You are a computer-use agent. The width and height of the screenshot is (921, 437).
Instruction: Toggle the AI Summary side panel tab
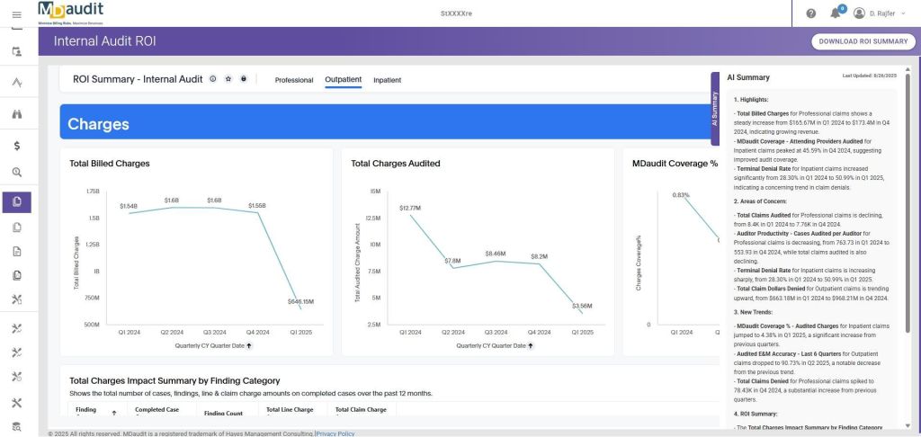715,108
